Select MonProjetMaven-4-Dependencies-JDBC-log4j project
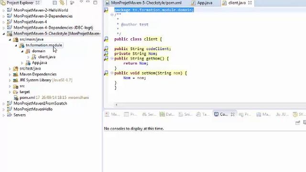306x172 pixels. [x=53, y=28]
